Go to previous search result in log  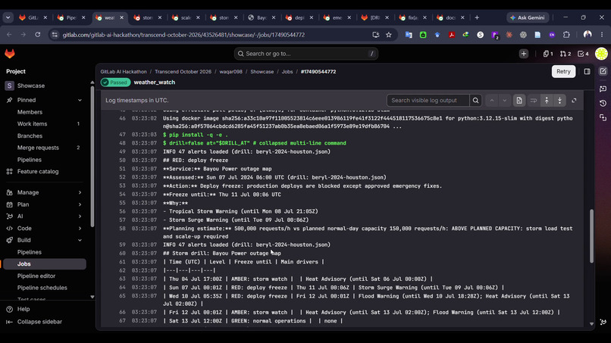tap(492, 101)
